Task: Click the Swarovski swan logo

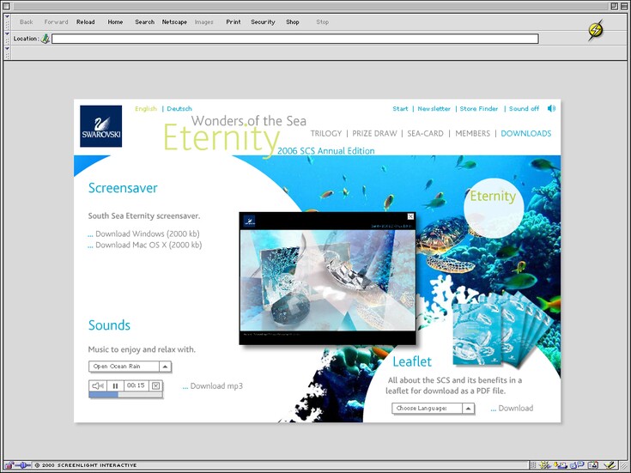Action: (x=101, y=126)
